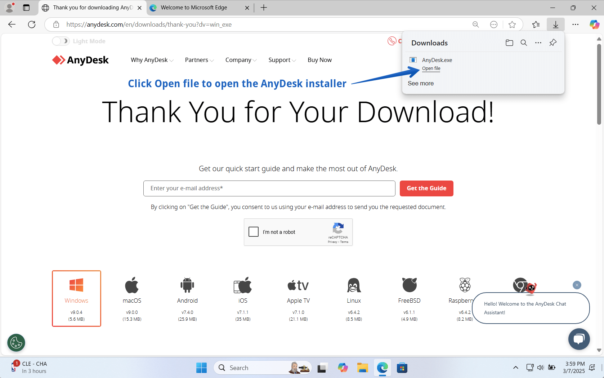Image resolution: width=604 pixels, height=378 pixels.
Task: Open the AnyDesk chat bubble button
Action: (579, 339)
